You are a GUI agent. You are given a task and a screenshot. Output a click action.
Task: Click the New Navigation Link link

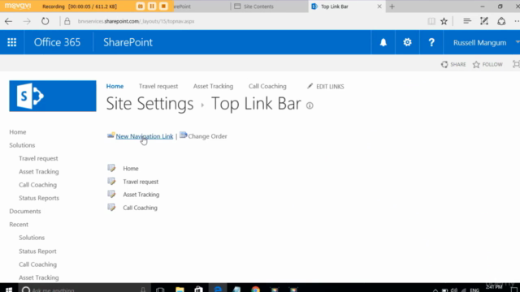(145, 136)
